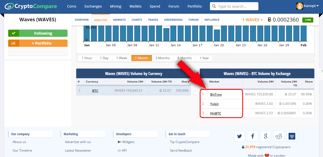Open the API developer link
323x157 pixels.
124,151
